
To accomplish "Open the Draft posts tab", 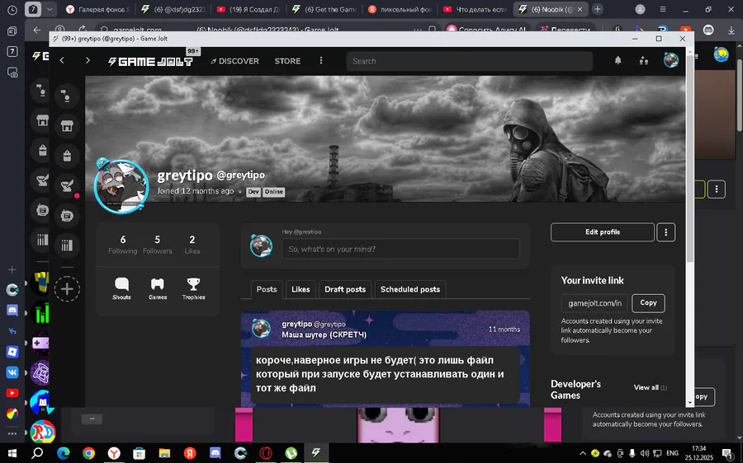I will tap(345, 289).
